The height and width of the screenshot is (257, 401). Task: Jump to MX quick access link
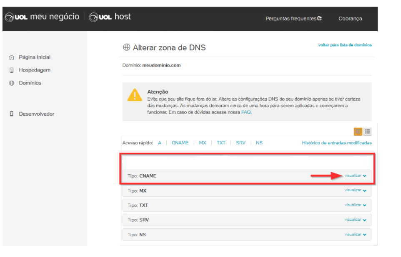[203, 143]
